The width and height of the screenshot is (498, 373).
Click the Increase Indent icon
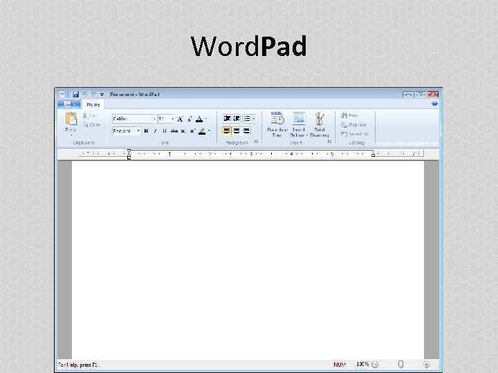click(237, 118)
